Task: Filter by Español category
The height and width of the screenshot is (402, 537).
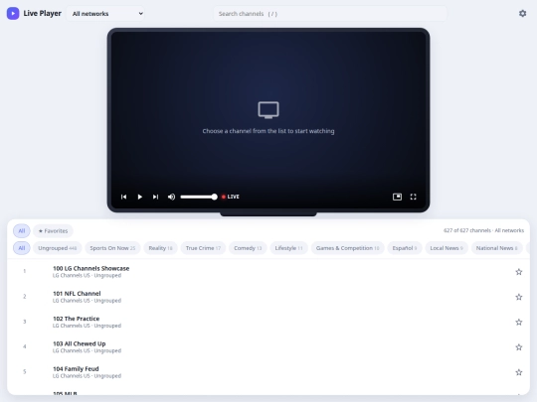Action: coord(405,248)
